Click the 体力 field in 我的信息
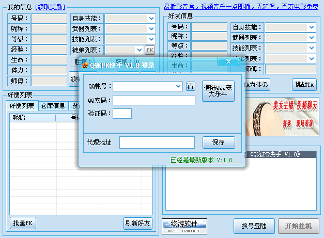Image resolution: width=324 pixels, height=238 pixels. (49, 70)
